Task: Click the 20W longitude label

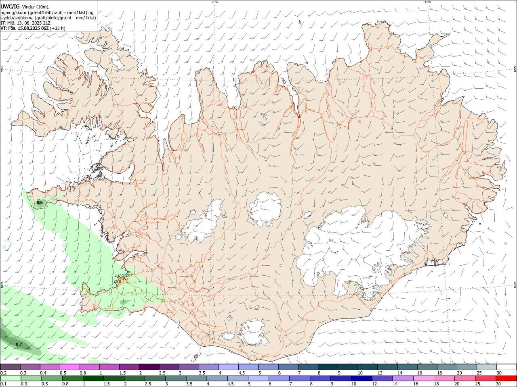Action: click(x=215, y=2)
